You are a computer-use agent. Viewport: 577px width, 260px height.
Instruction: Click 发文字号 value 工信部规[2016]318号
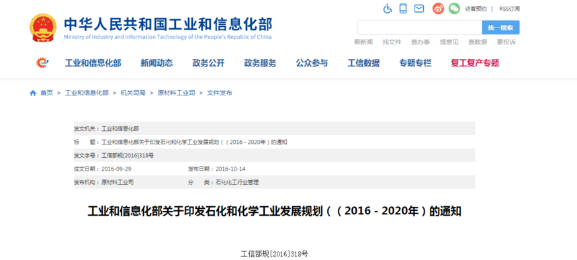pyautogui.click(x=128, y=155)
